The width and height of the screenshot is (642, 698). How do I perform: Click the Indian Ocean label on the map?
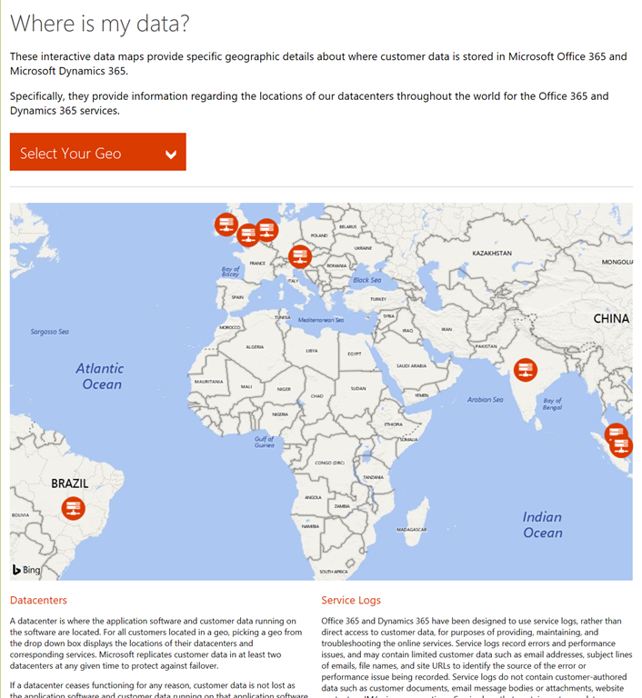pyautogui.click(x=542, y=524)
